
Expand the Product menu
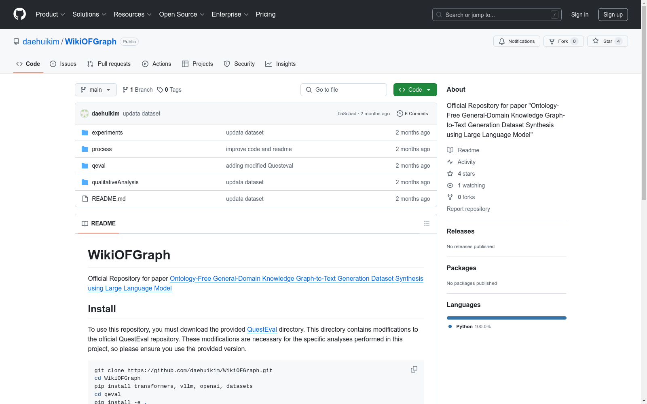point(50,14)
